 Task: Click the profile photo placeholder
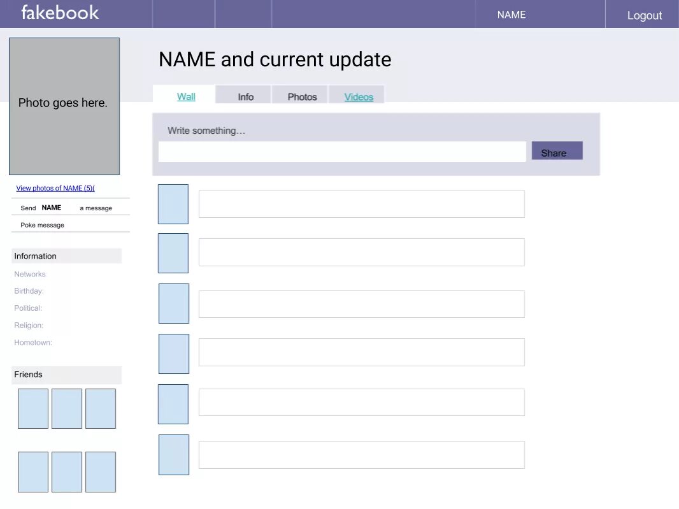coord(64,106)
